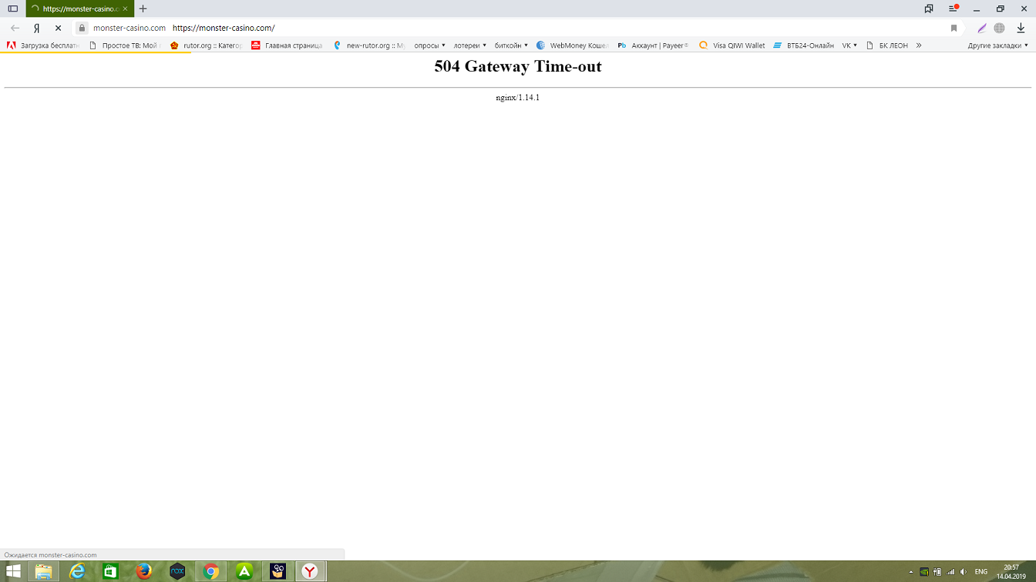Open the volume speaker tray icon
This screenshot has height=582, width=1036.
(x=964, y=572)
